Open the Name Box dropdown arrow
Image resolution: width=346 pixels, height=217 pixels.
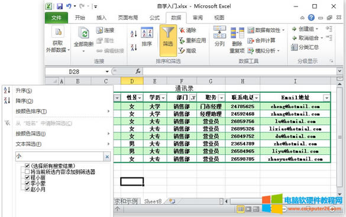coord(107,72)
